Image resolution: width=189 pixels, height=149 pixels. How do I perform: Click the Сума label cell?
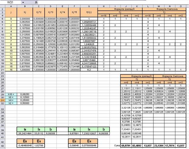coord(117,146)
